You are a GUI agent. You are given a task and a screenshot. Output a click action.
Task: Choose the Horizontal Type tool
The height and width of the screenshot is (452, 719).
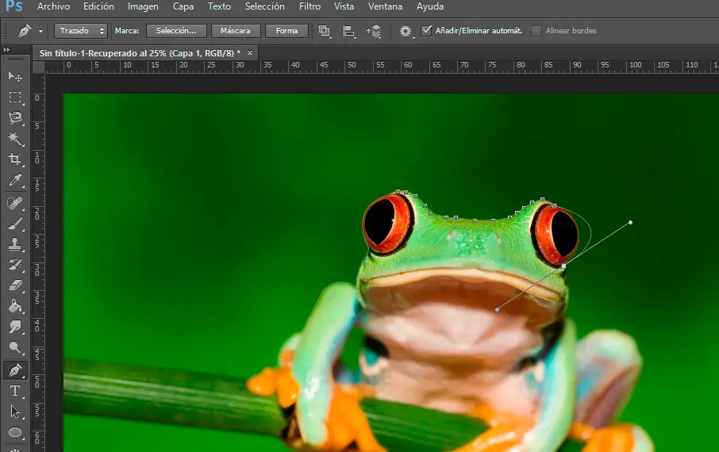tap(14, 391)
